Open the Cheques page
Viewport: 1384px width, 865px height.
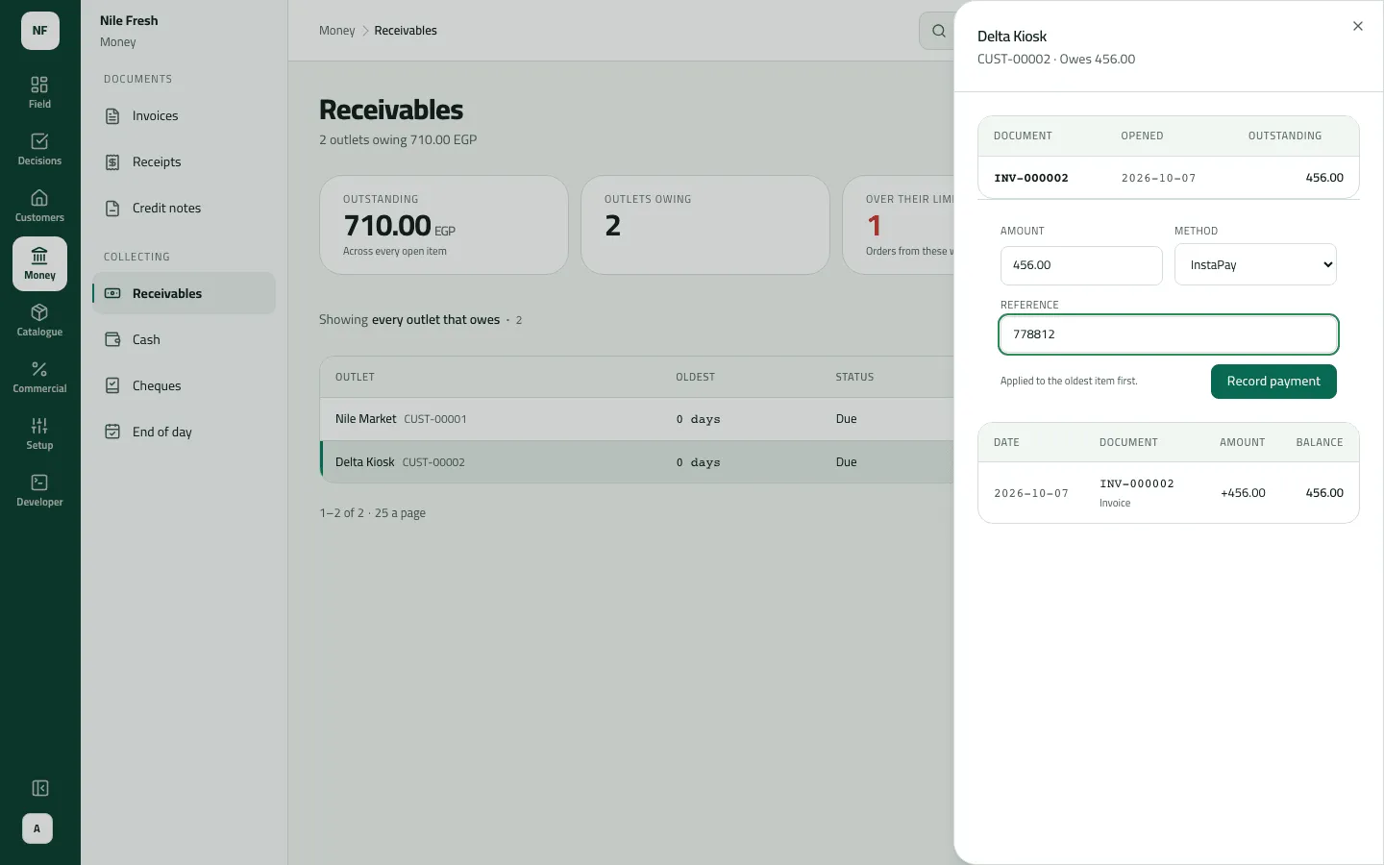point(184,385)
